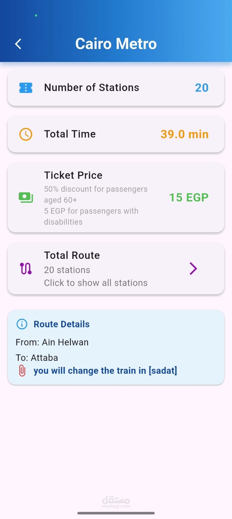The width and height of the screenshot is (232, 519).
Task: Click the orange clock icon
Action: click(x=26, y=134)
